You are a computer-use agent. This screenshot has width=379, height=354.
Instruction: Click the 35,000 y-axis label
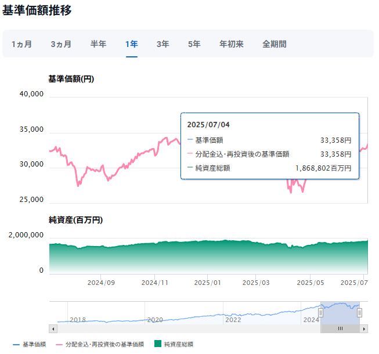(31, 129)
